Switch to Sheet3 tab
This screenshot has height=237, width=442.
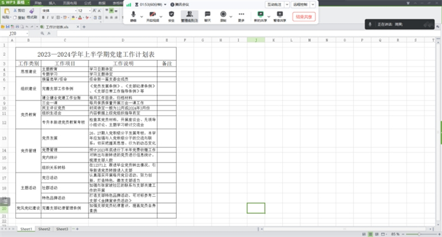(x=62, y=229)
